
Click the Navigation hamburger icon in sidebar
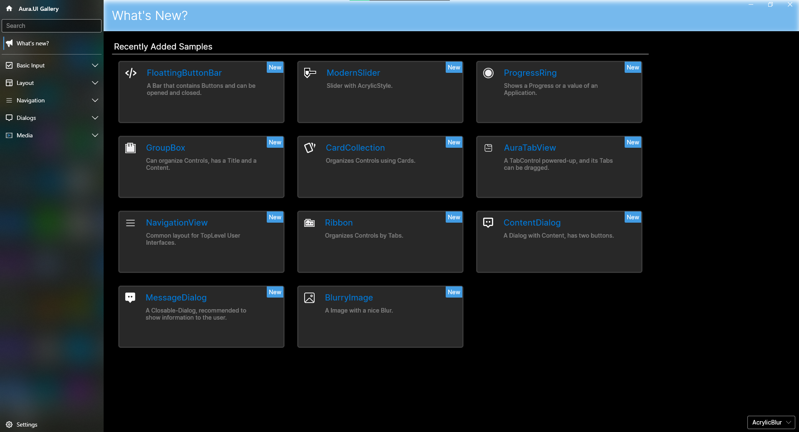point(9,100)
